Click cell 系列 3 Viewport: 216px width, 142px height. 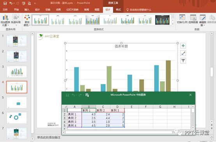[x=117, y=110]
